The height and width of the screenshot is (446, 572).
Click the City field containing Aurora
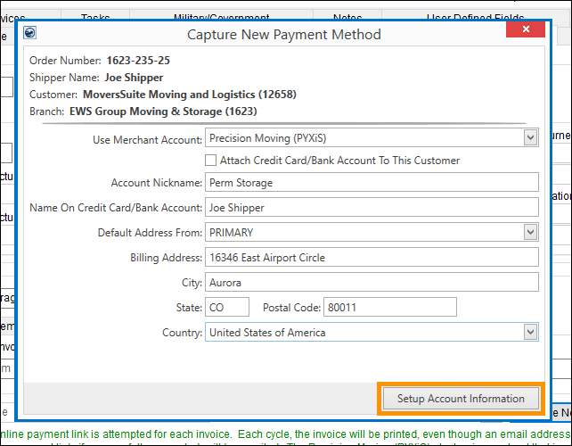(x=372, y=283)
